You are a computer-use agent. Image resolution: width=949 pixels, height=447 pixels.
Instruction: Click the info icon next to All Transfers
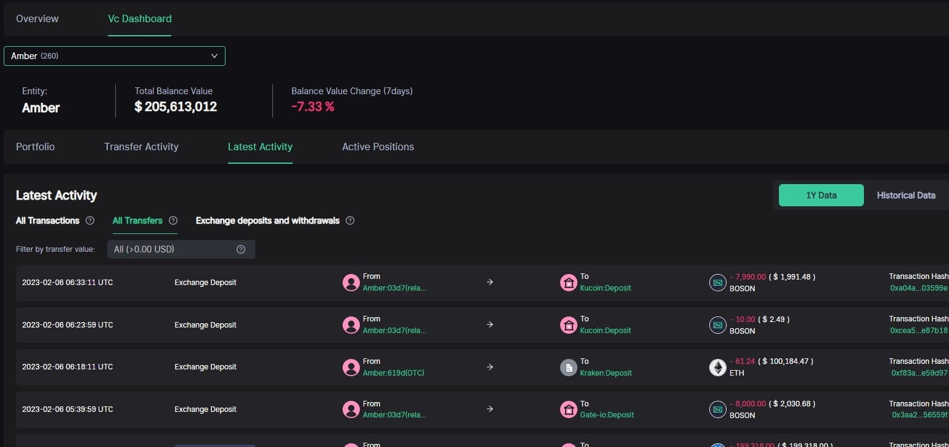(x=173, y=220)
